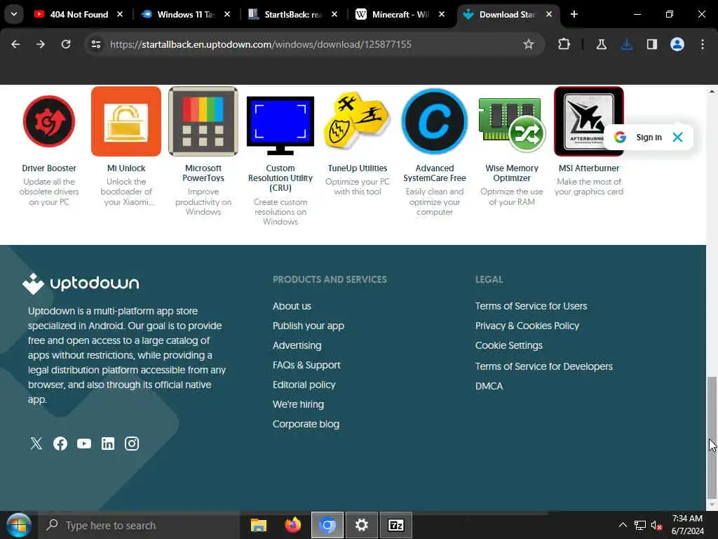Viewport: 718px width, 539px height.
Task: Open the Wise Memory Optimizer icon
Action: click(x=511, y=125)
